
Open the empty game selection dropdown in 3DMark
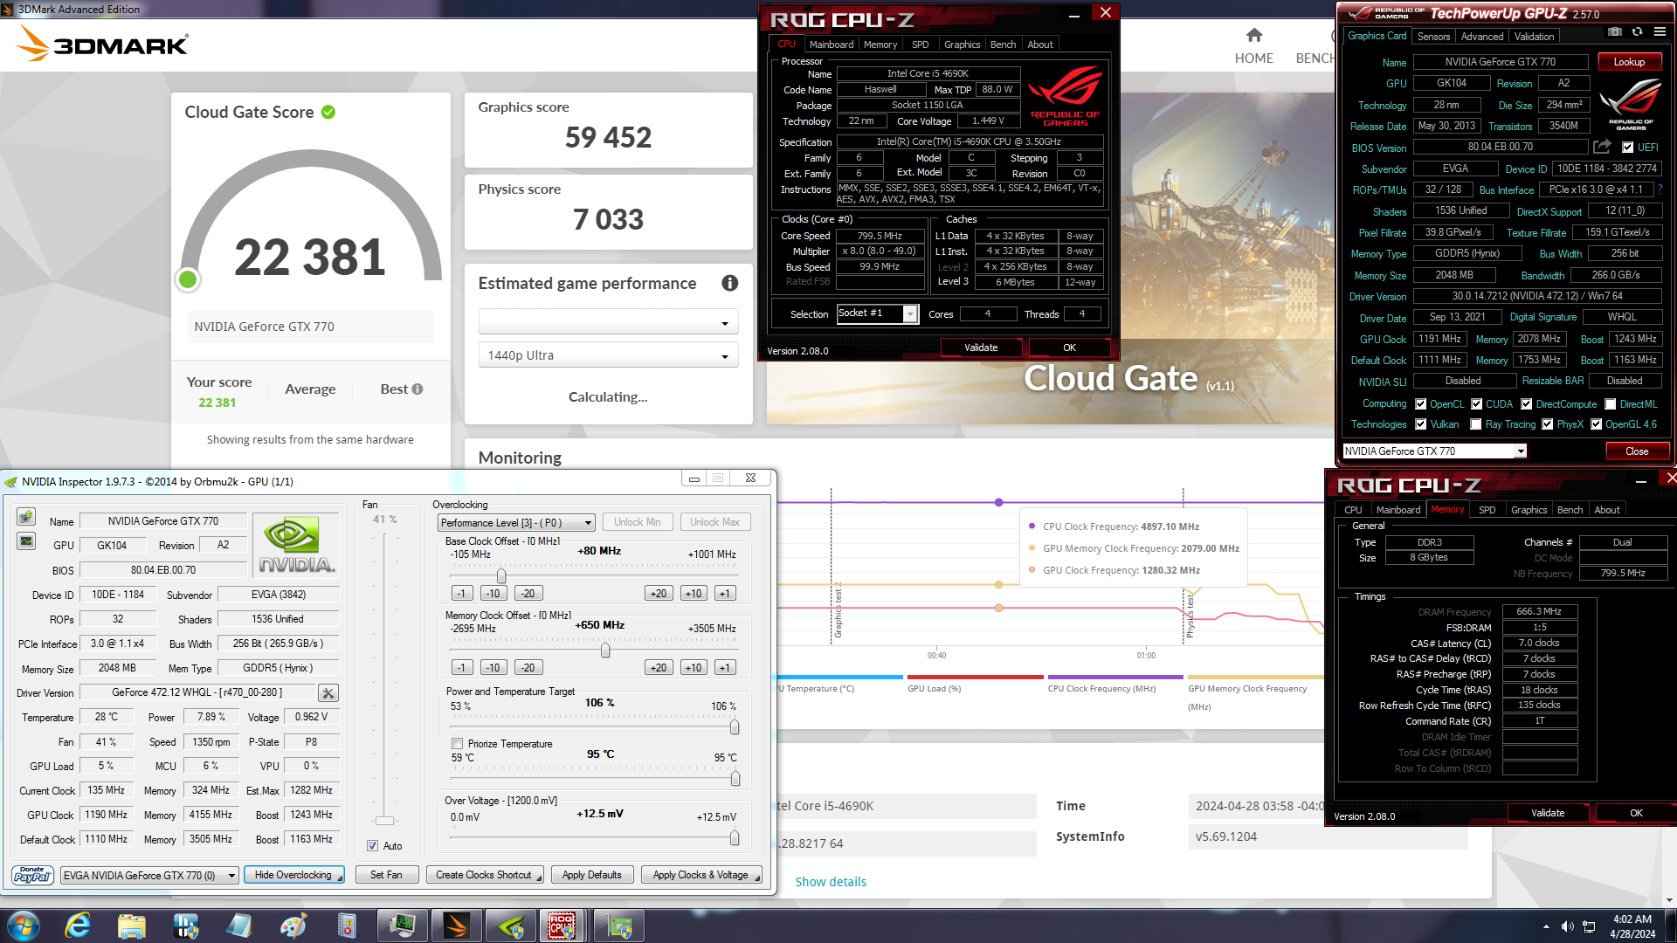tap(608, 322)
